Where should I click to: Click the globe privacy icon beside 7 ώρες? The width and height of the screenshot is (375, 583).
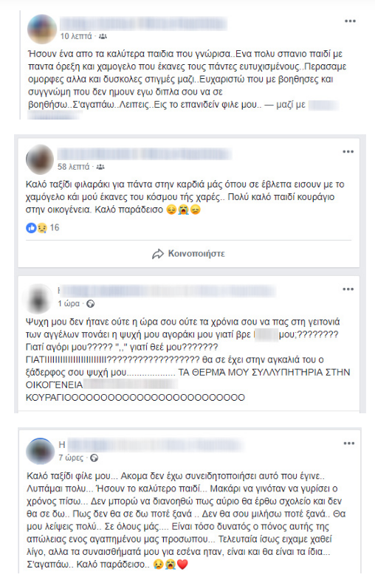click(x=94, y=458)
